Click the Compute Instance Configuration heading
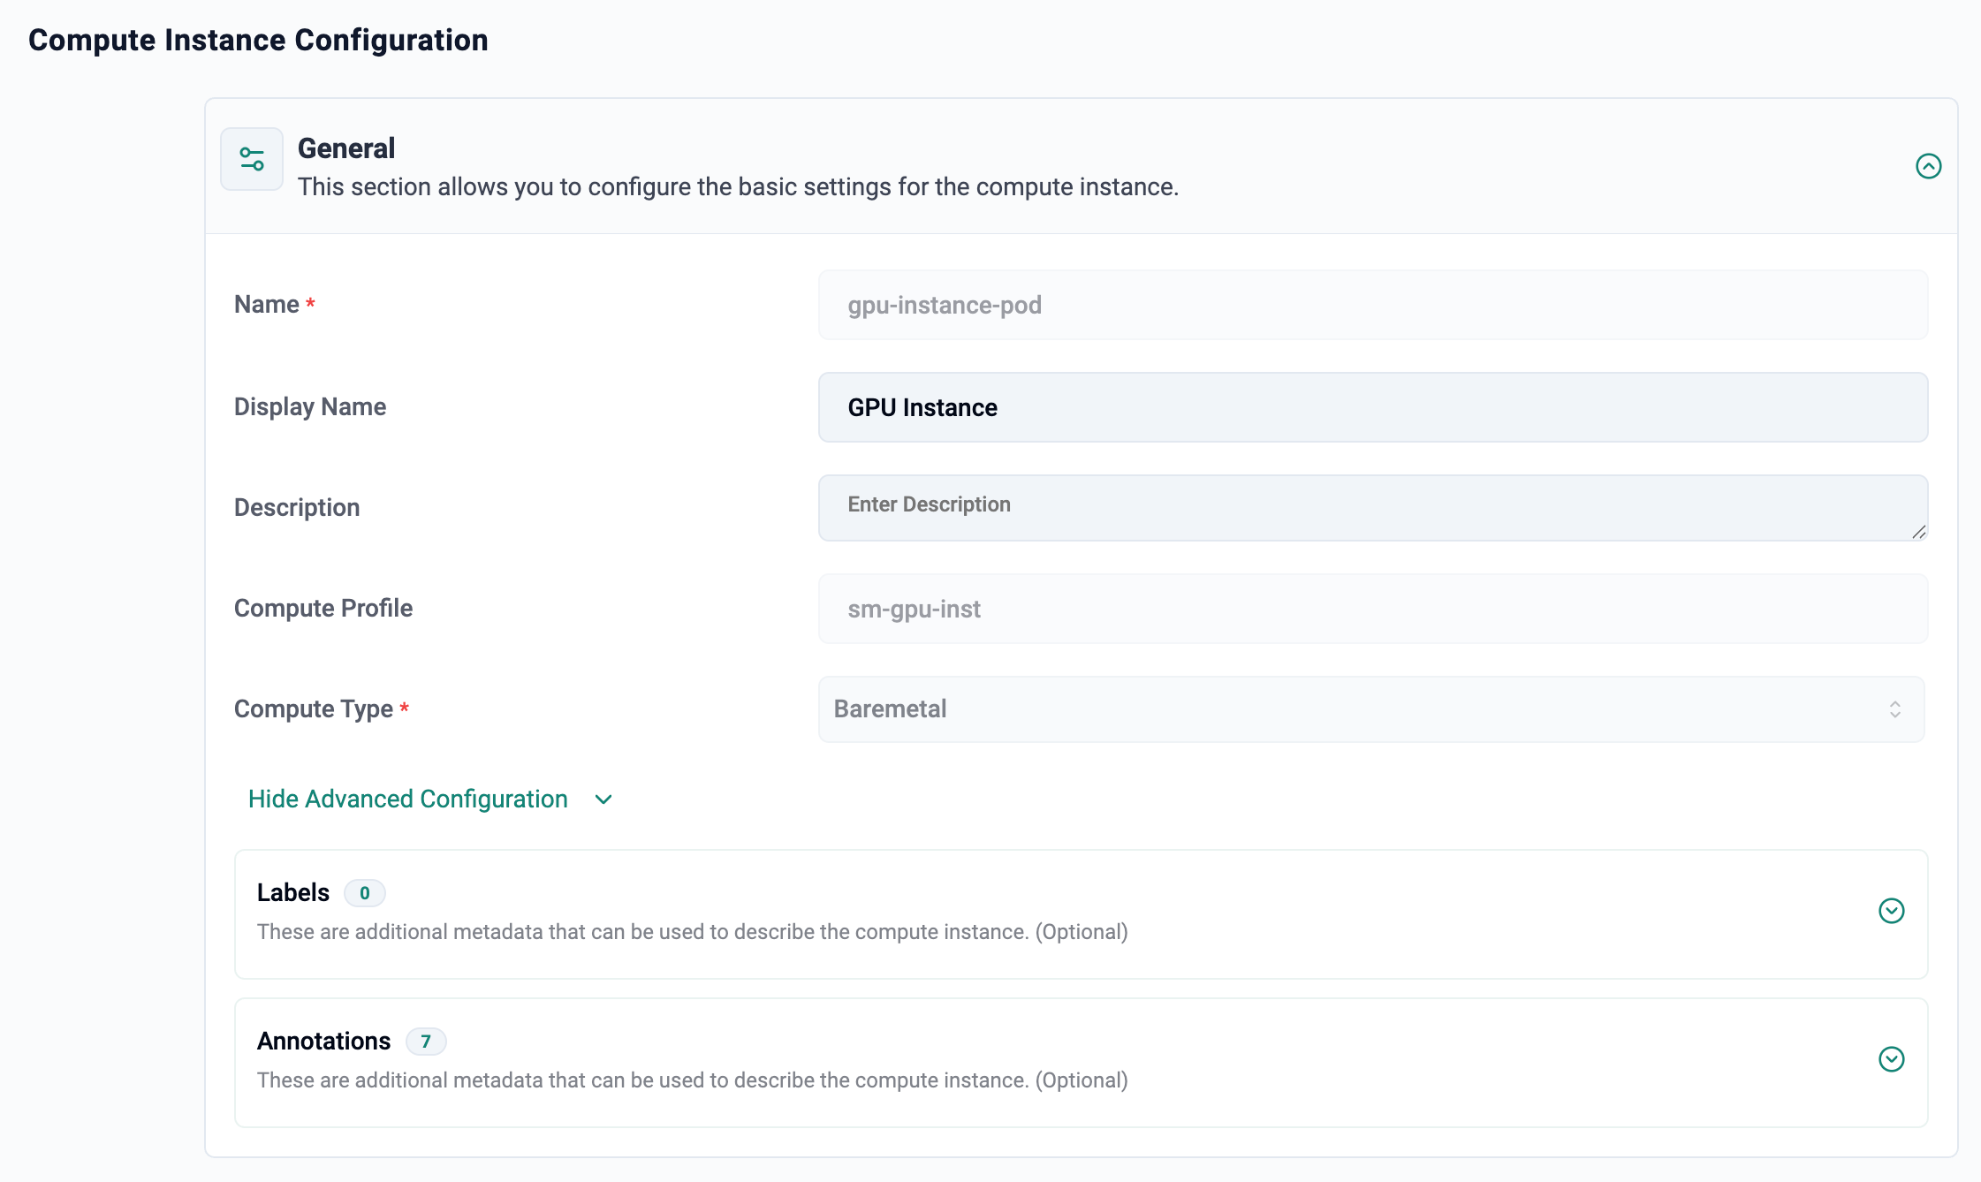The image size is (1981, 1182). pyautogui.click(x=257, y=39)
